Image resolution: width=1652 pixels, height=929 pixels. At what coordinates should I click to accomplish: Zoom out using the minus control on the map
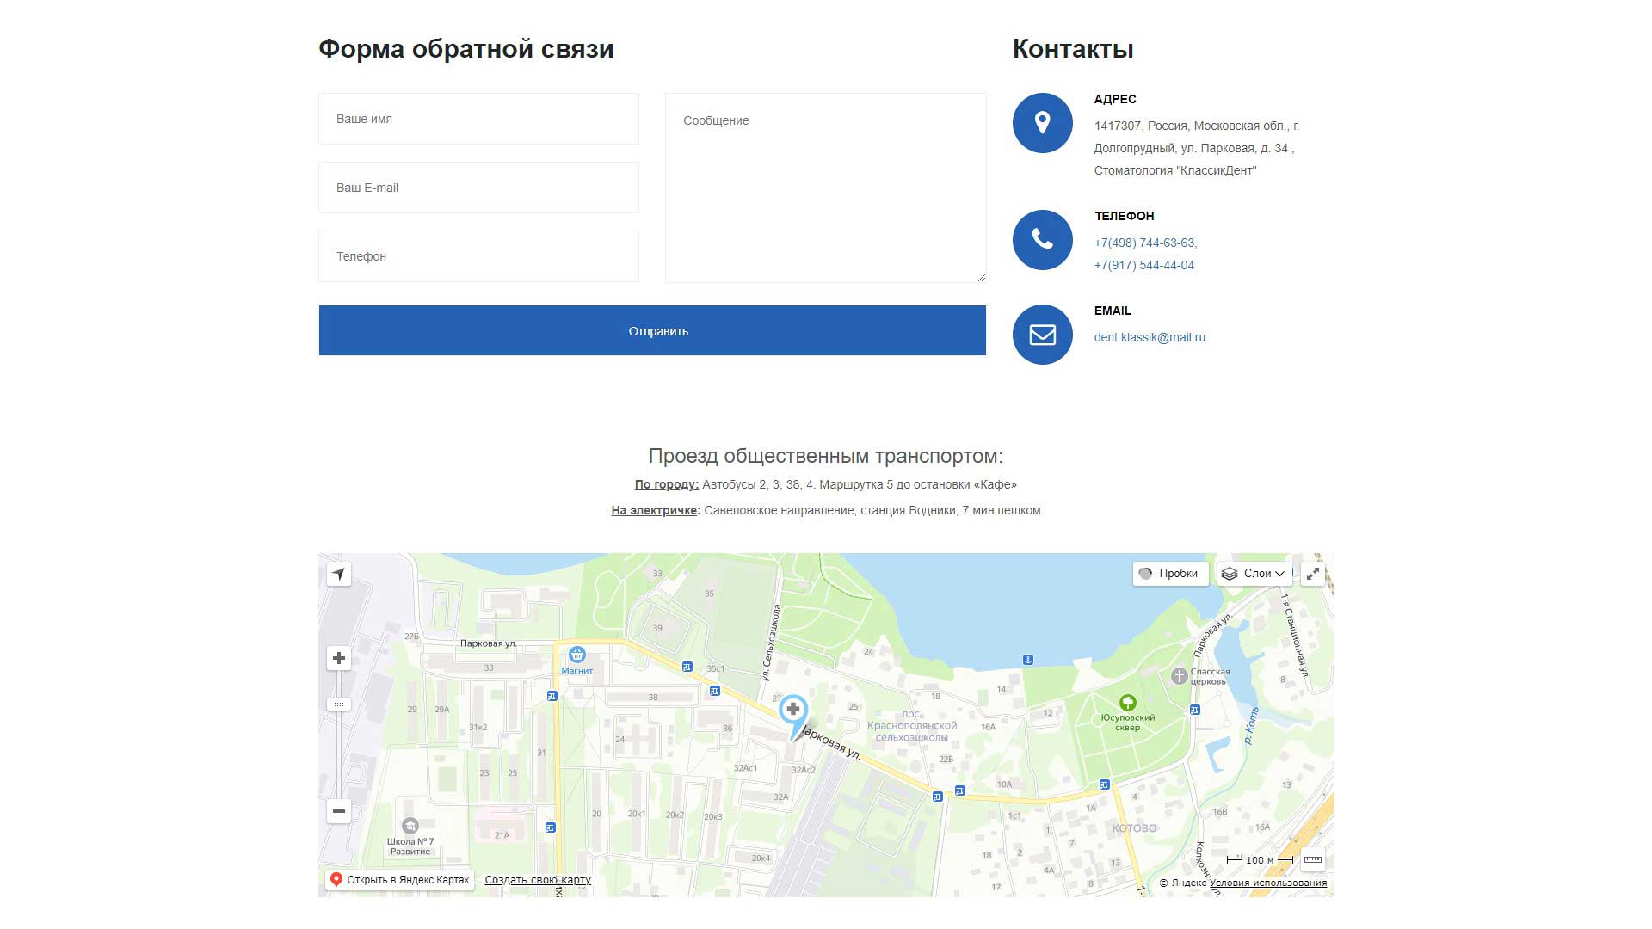click(339, 811)
